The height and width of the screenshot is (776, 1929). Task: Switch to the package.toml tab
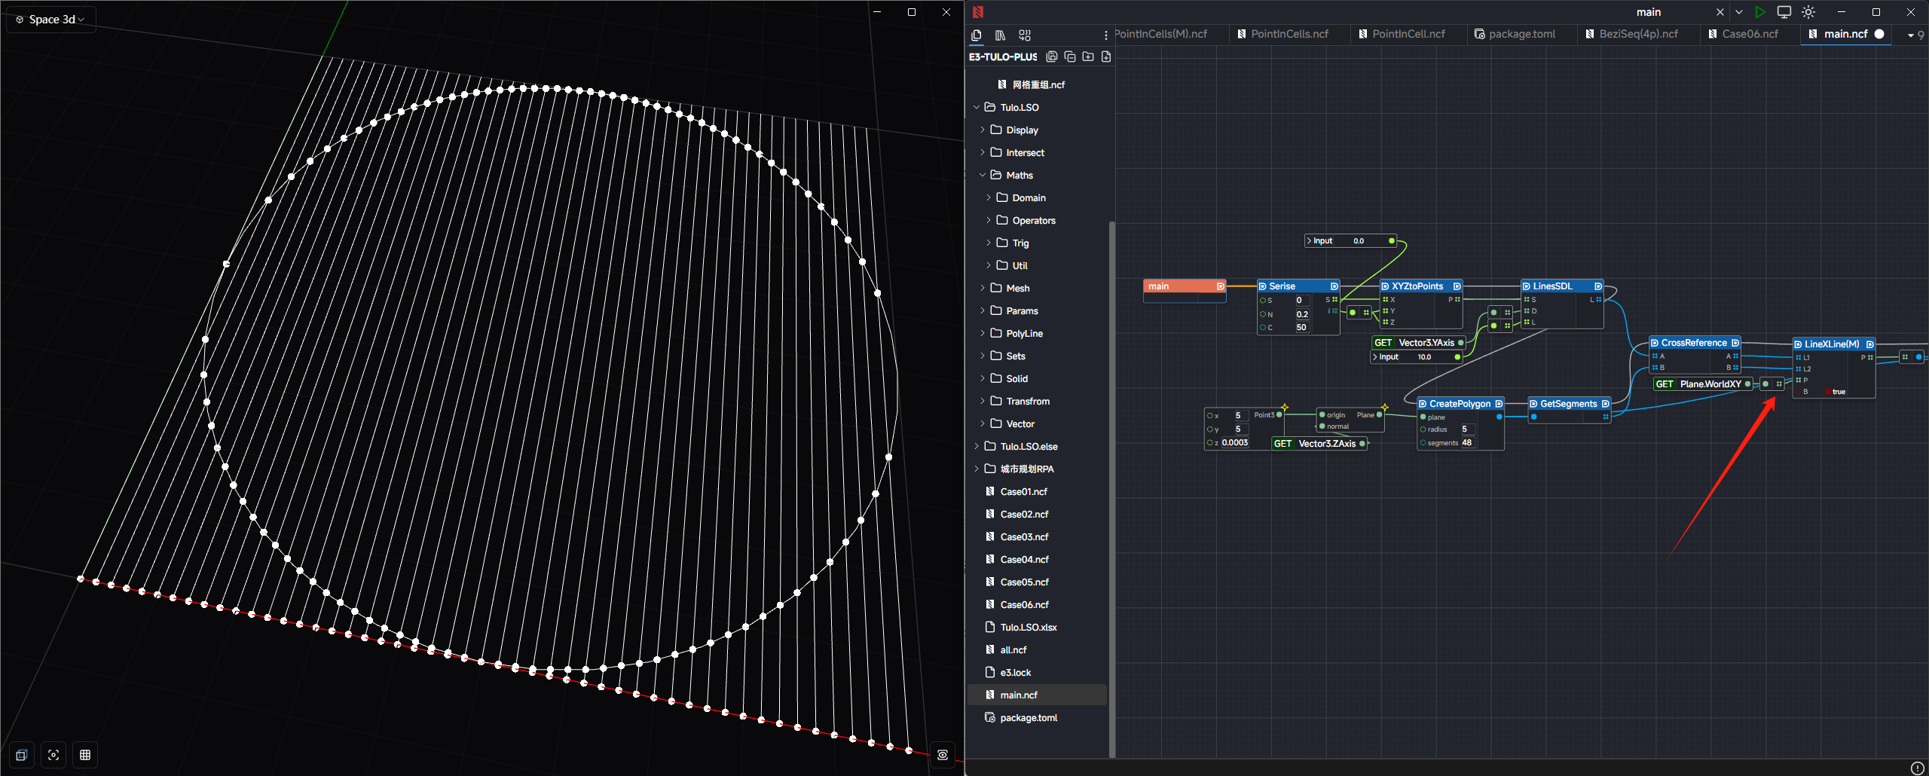pyautogui.click(x=1521, y=34)
